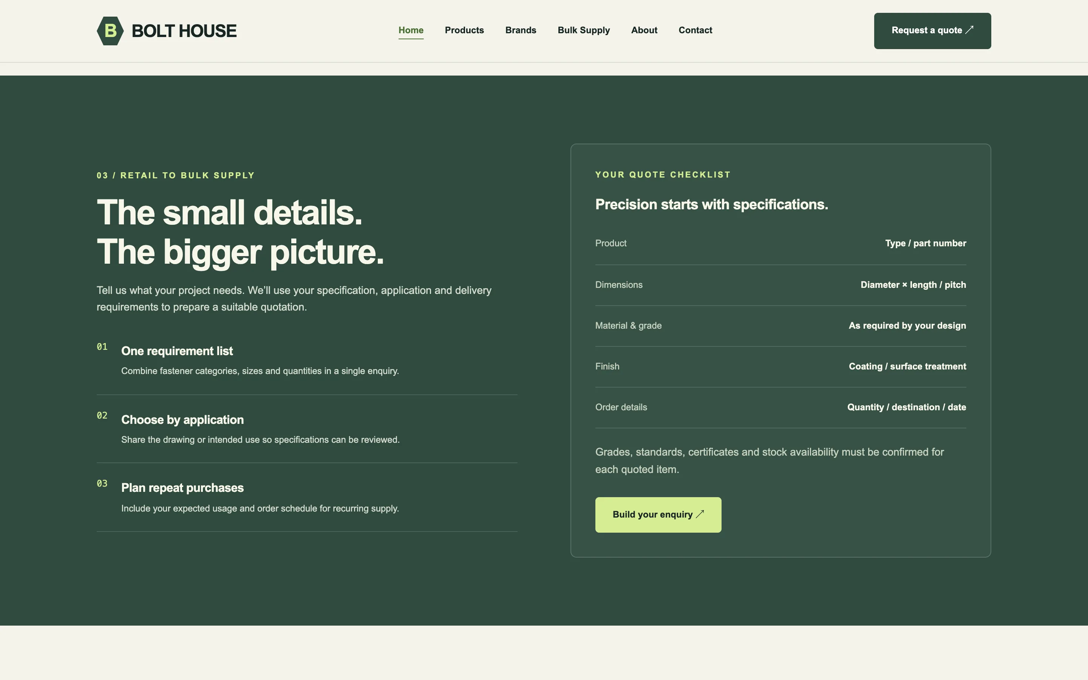Click 'Plan repeat purchases' heading
This screenshot has height=680, width=1088.
click(x=182, y=487)
